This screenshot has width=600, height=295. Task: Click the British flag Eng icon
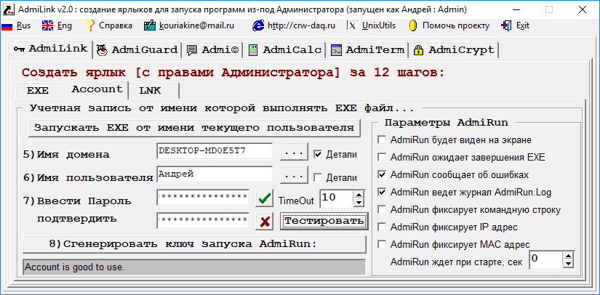coord(47,26)
